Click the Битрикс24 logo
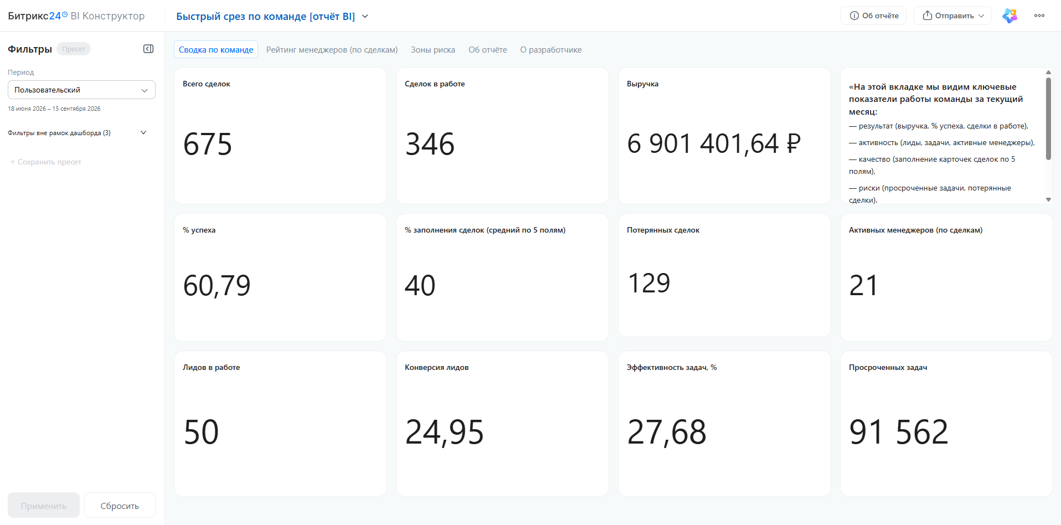Image resolution: width=1061 pixels, height=525 pixels. (x=38, y=16)
